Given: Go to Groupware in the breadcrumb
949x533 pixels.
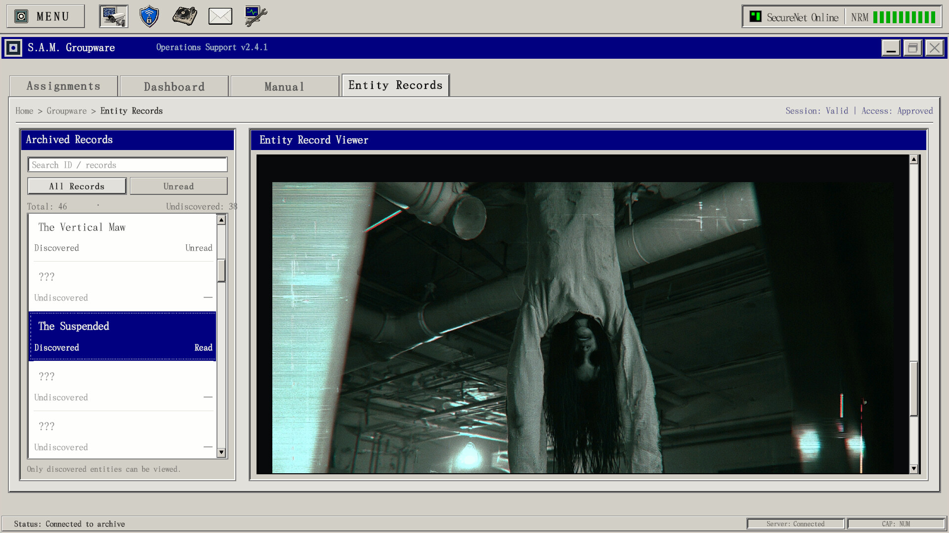Looking at the screenshot, I should pyautogui.click(x=67, y=111).
